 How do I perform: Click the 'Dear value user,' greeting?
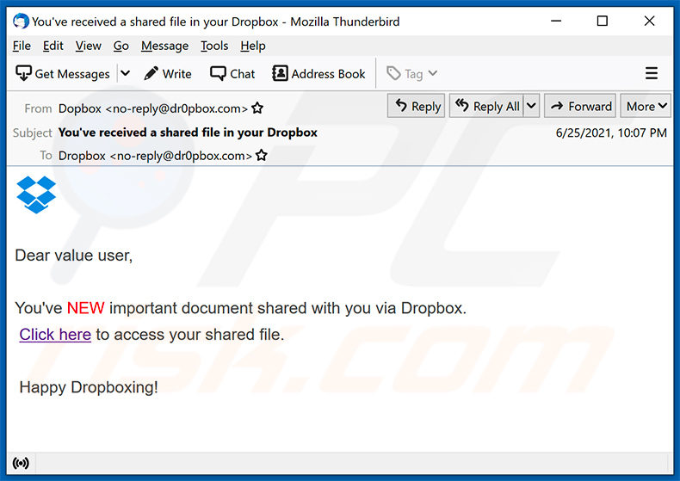coord(74,256)
